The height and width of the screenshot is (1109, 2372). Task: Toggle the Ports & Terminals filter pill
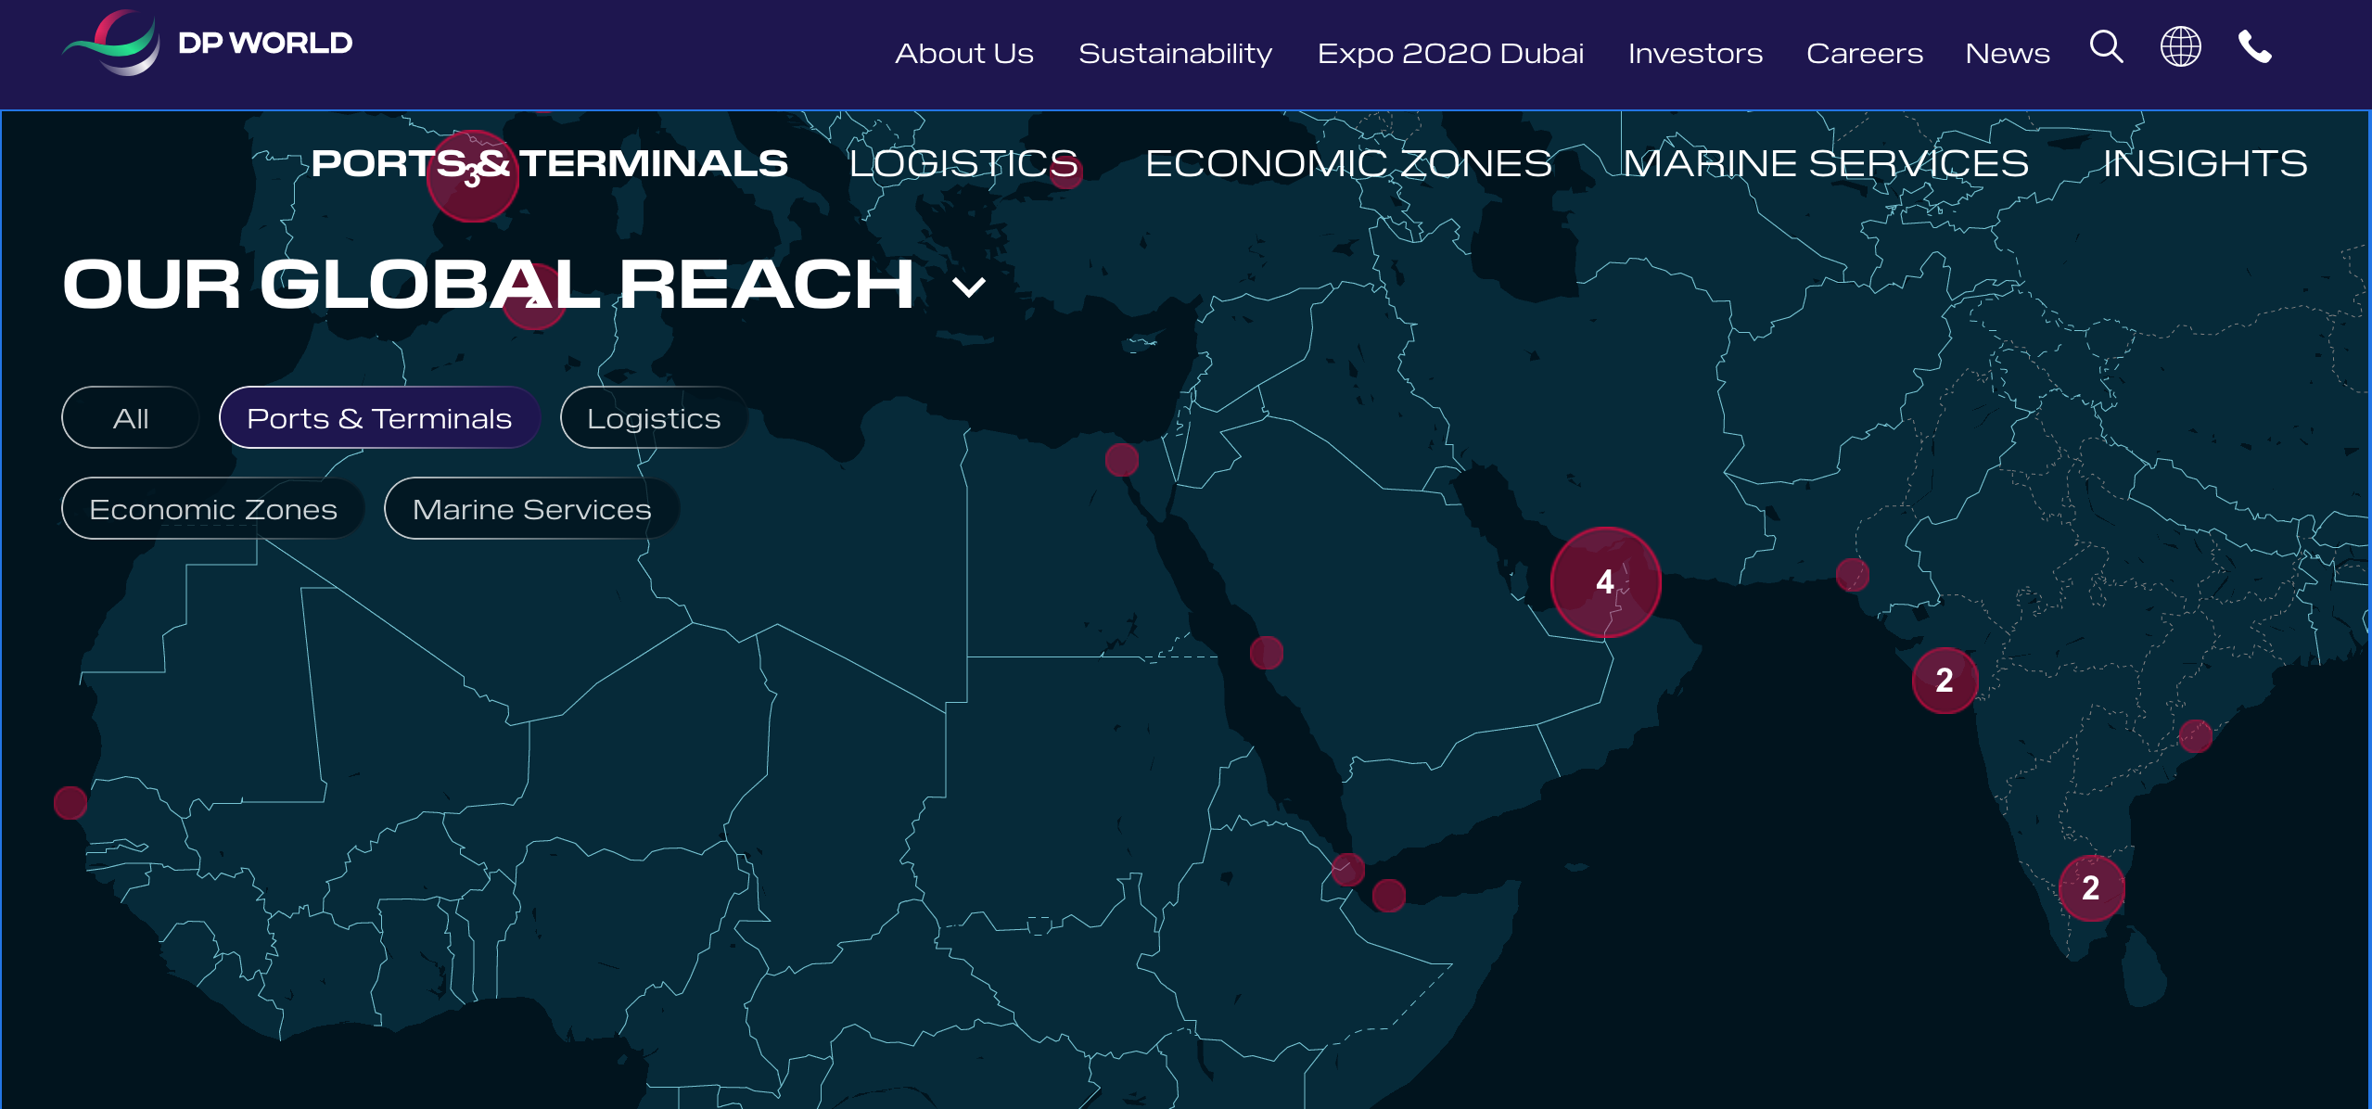379,418
